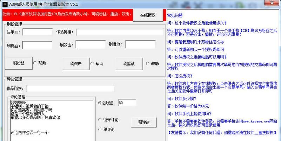
Task: Focus 作品链接 field in 评论管理 section
Action: point(71,88)
